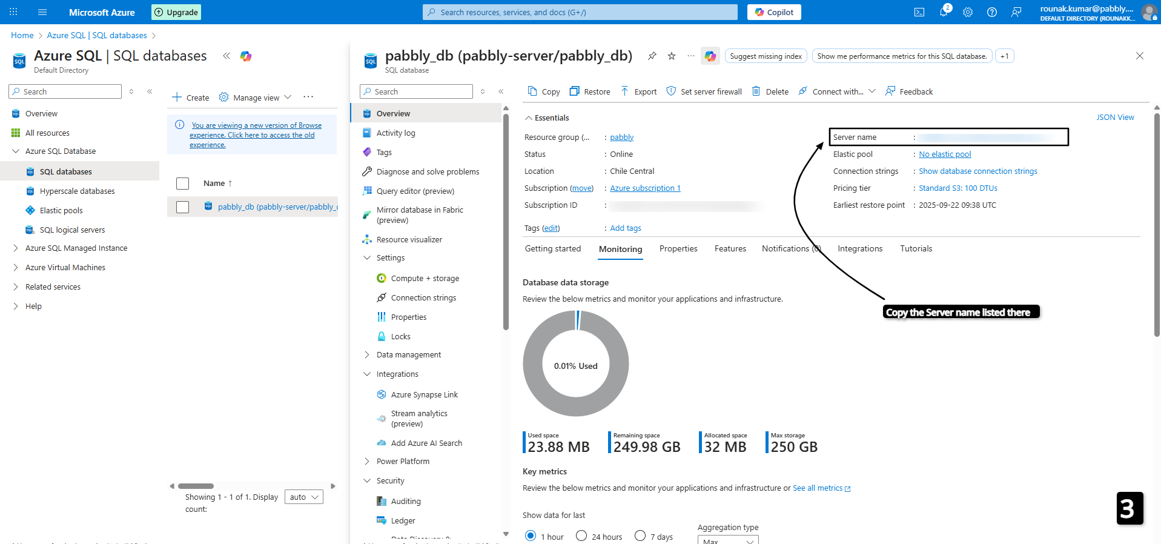This screenshot has height=544, width=1161.
Task: Expand Azure SQL Managed Instance section
Action: point(16,248)
